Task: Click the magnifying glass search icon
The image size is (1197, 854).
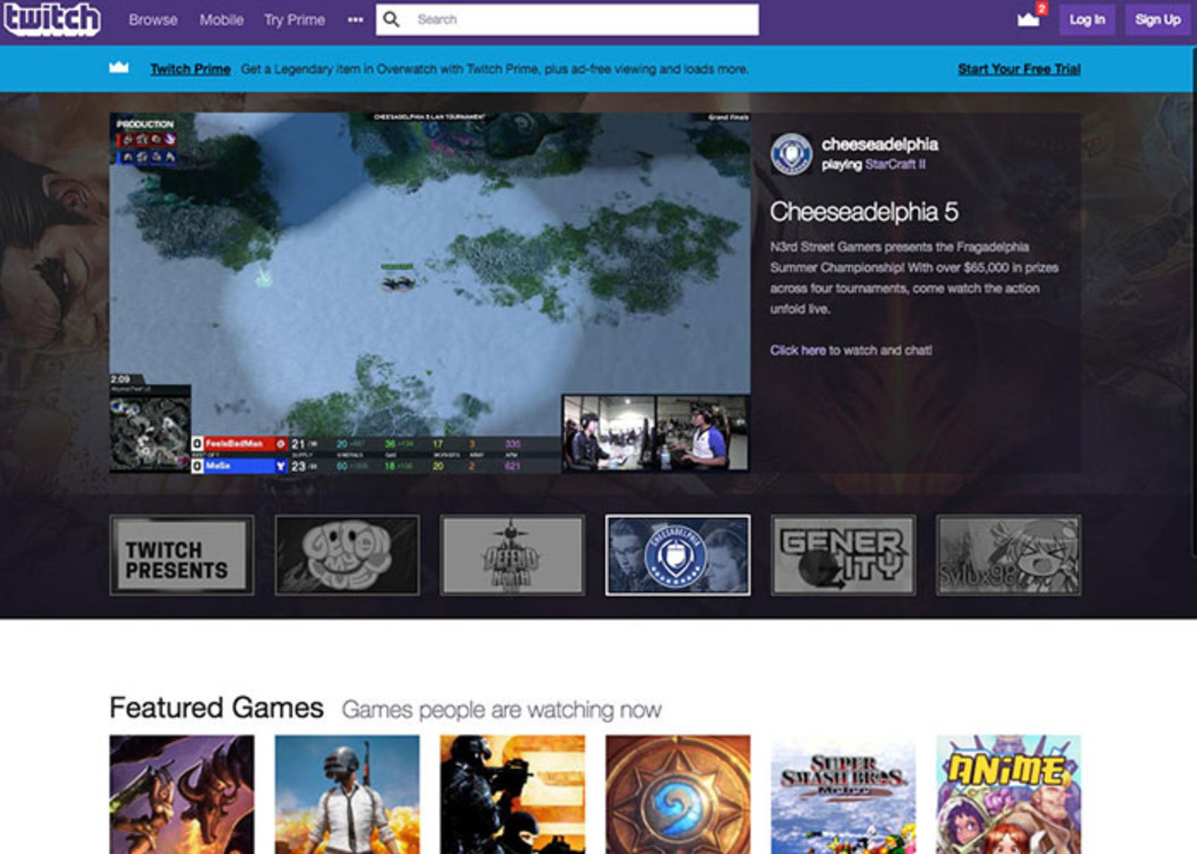Action: click(x=391, y=19)
